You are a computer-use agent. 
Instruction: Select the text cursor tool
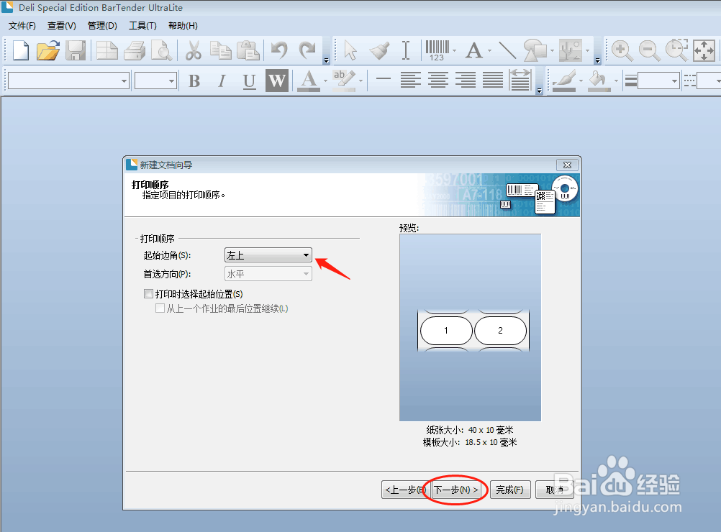[x=406, y=50]
